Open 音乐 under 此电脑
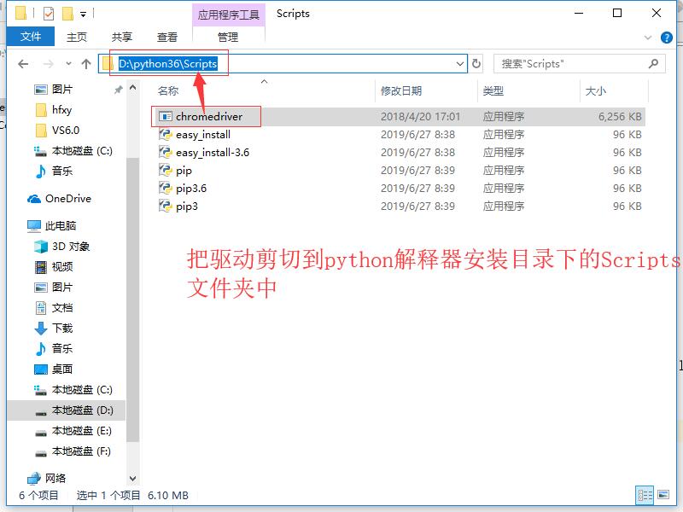 (x=54, y=348)
